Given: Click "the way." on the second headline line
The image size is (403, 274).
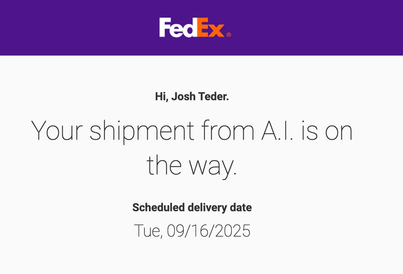Looking at the screenshot, I should pos(191,166).
